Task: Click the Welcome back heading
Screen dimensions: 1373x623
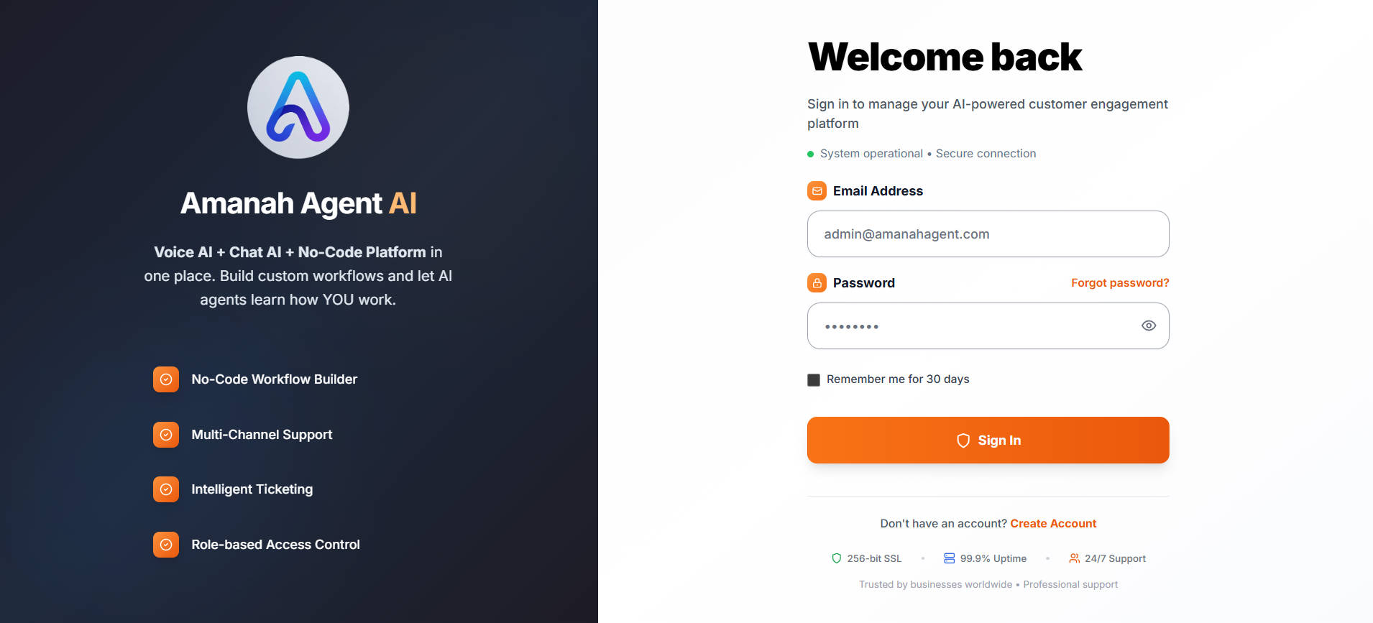Action: click(945, 57)
